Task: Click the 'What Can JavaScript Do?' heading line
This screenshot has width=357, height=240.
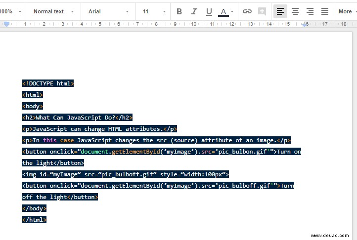Action: (78, 118)
